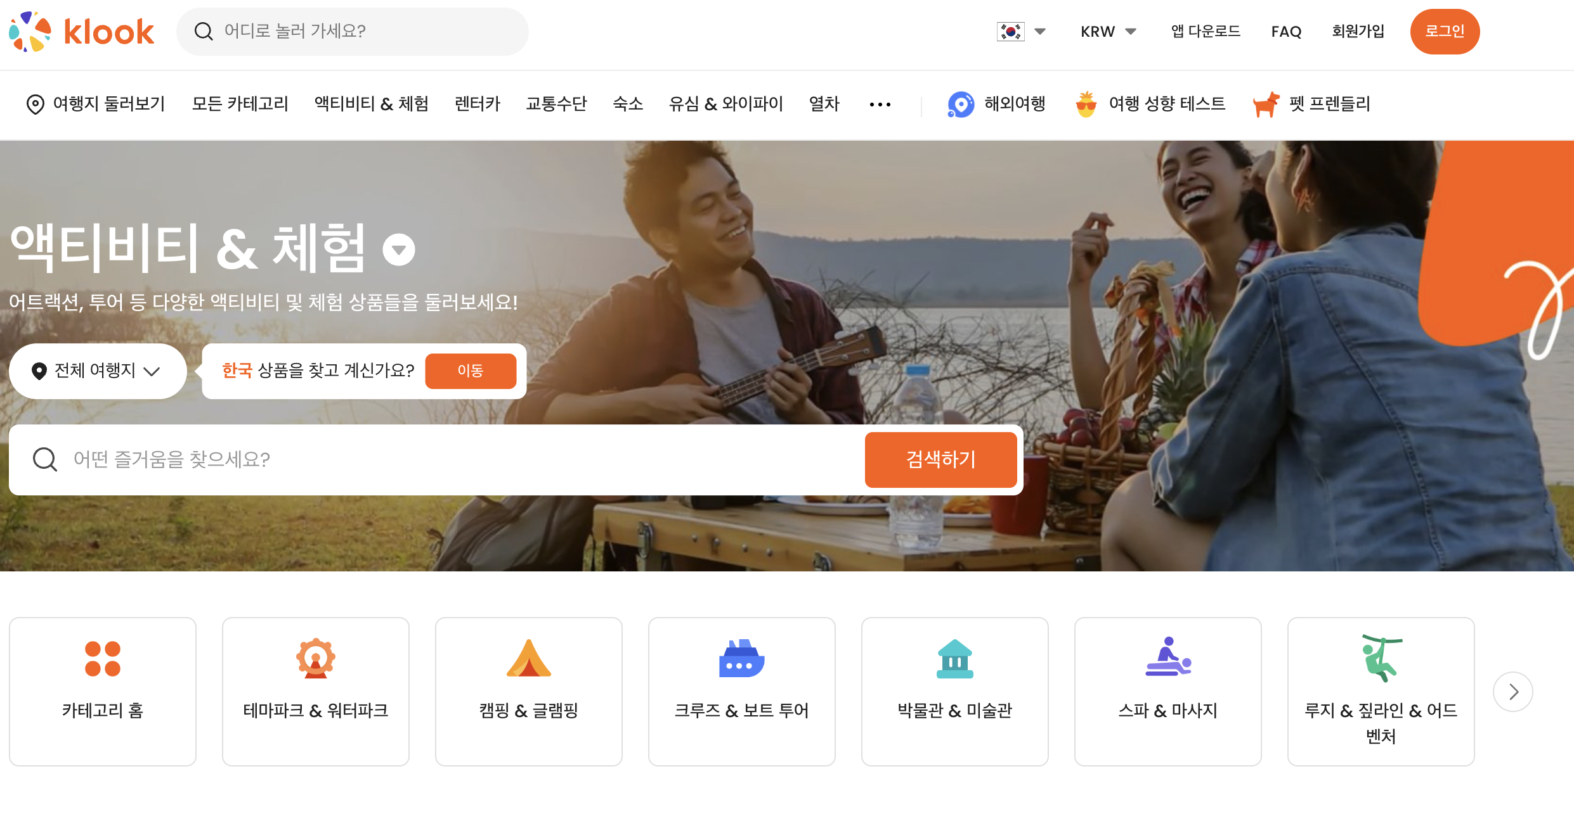This screenshot has height=821, width=1574.
Task: Open the Korean flag language dropdown
Action: pos(1020,31)
